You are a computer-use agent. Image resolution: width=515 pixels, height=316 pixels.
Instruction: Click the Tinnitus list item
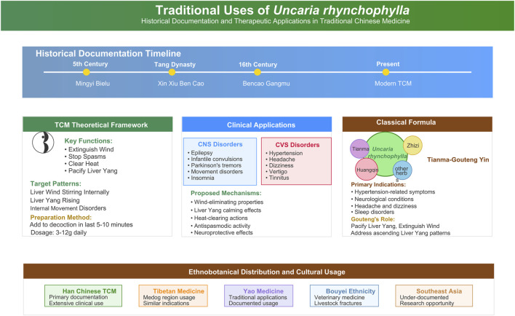(x=277, y=178)
